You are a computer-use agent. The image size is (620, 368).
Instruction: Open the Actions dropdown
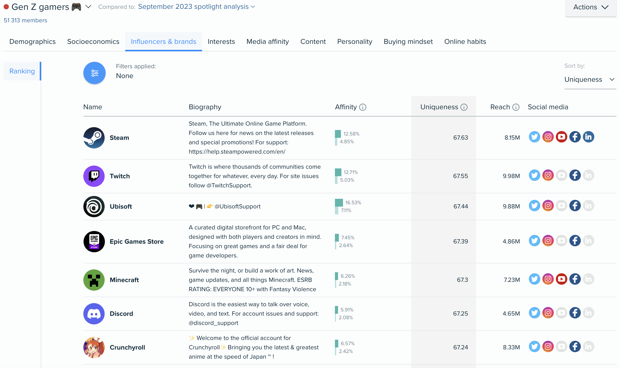(x=591, y=7)
